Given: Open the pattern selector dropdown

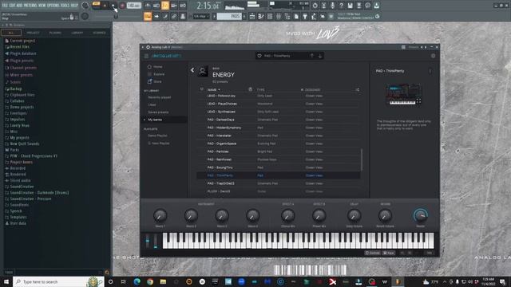Looking at the screenshot, I should click(x=229, y=16).
